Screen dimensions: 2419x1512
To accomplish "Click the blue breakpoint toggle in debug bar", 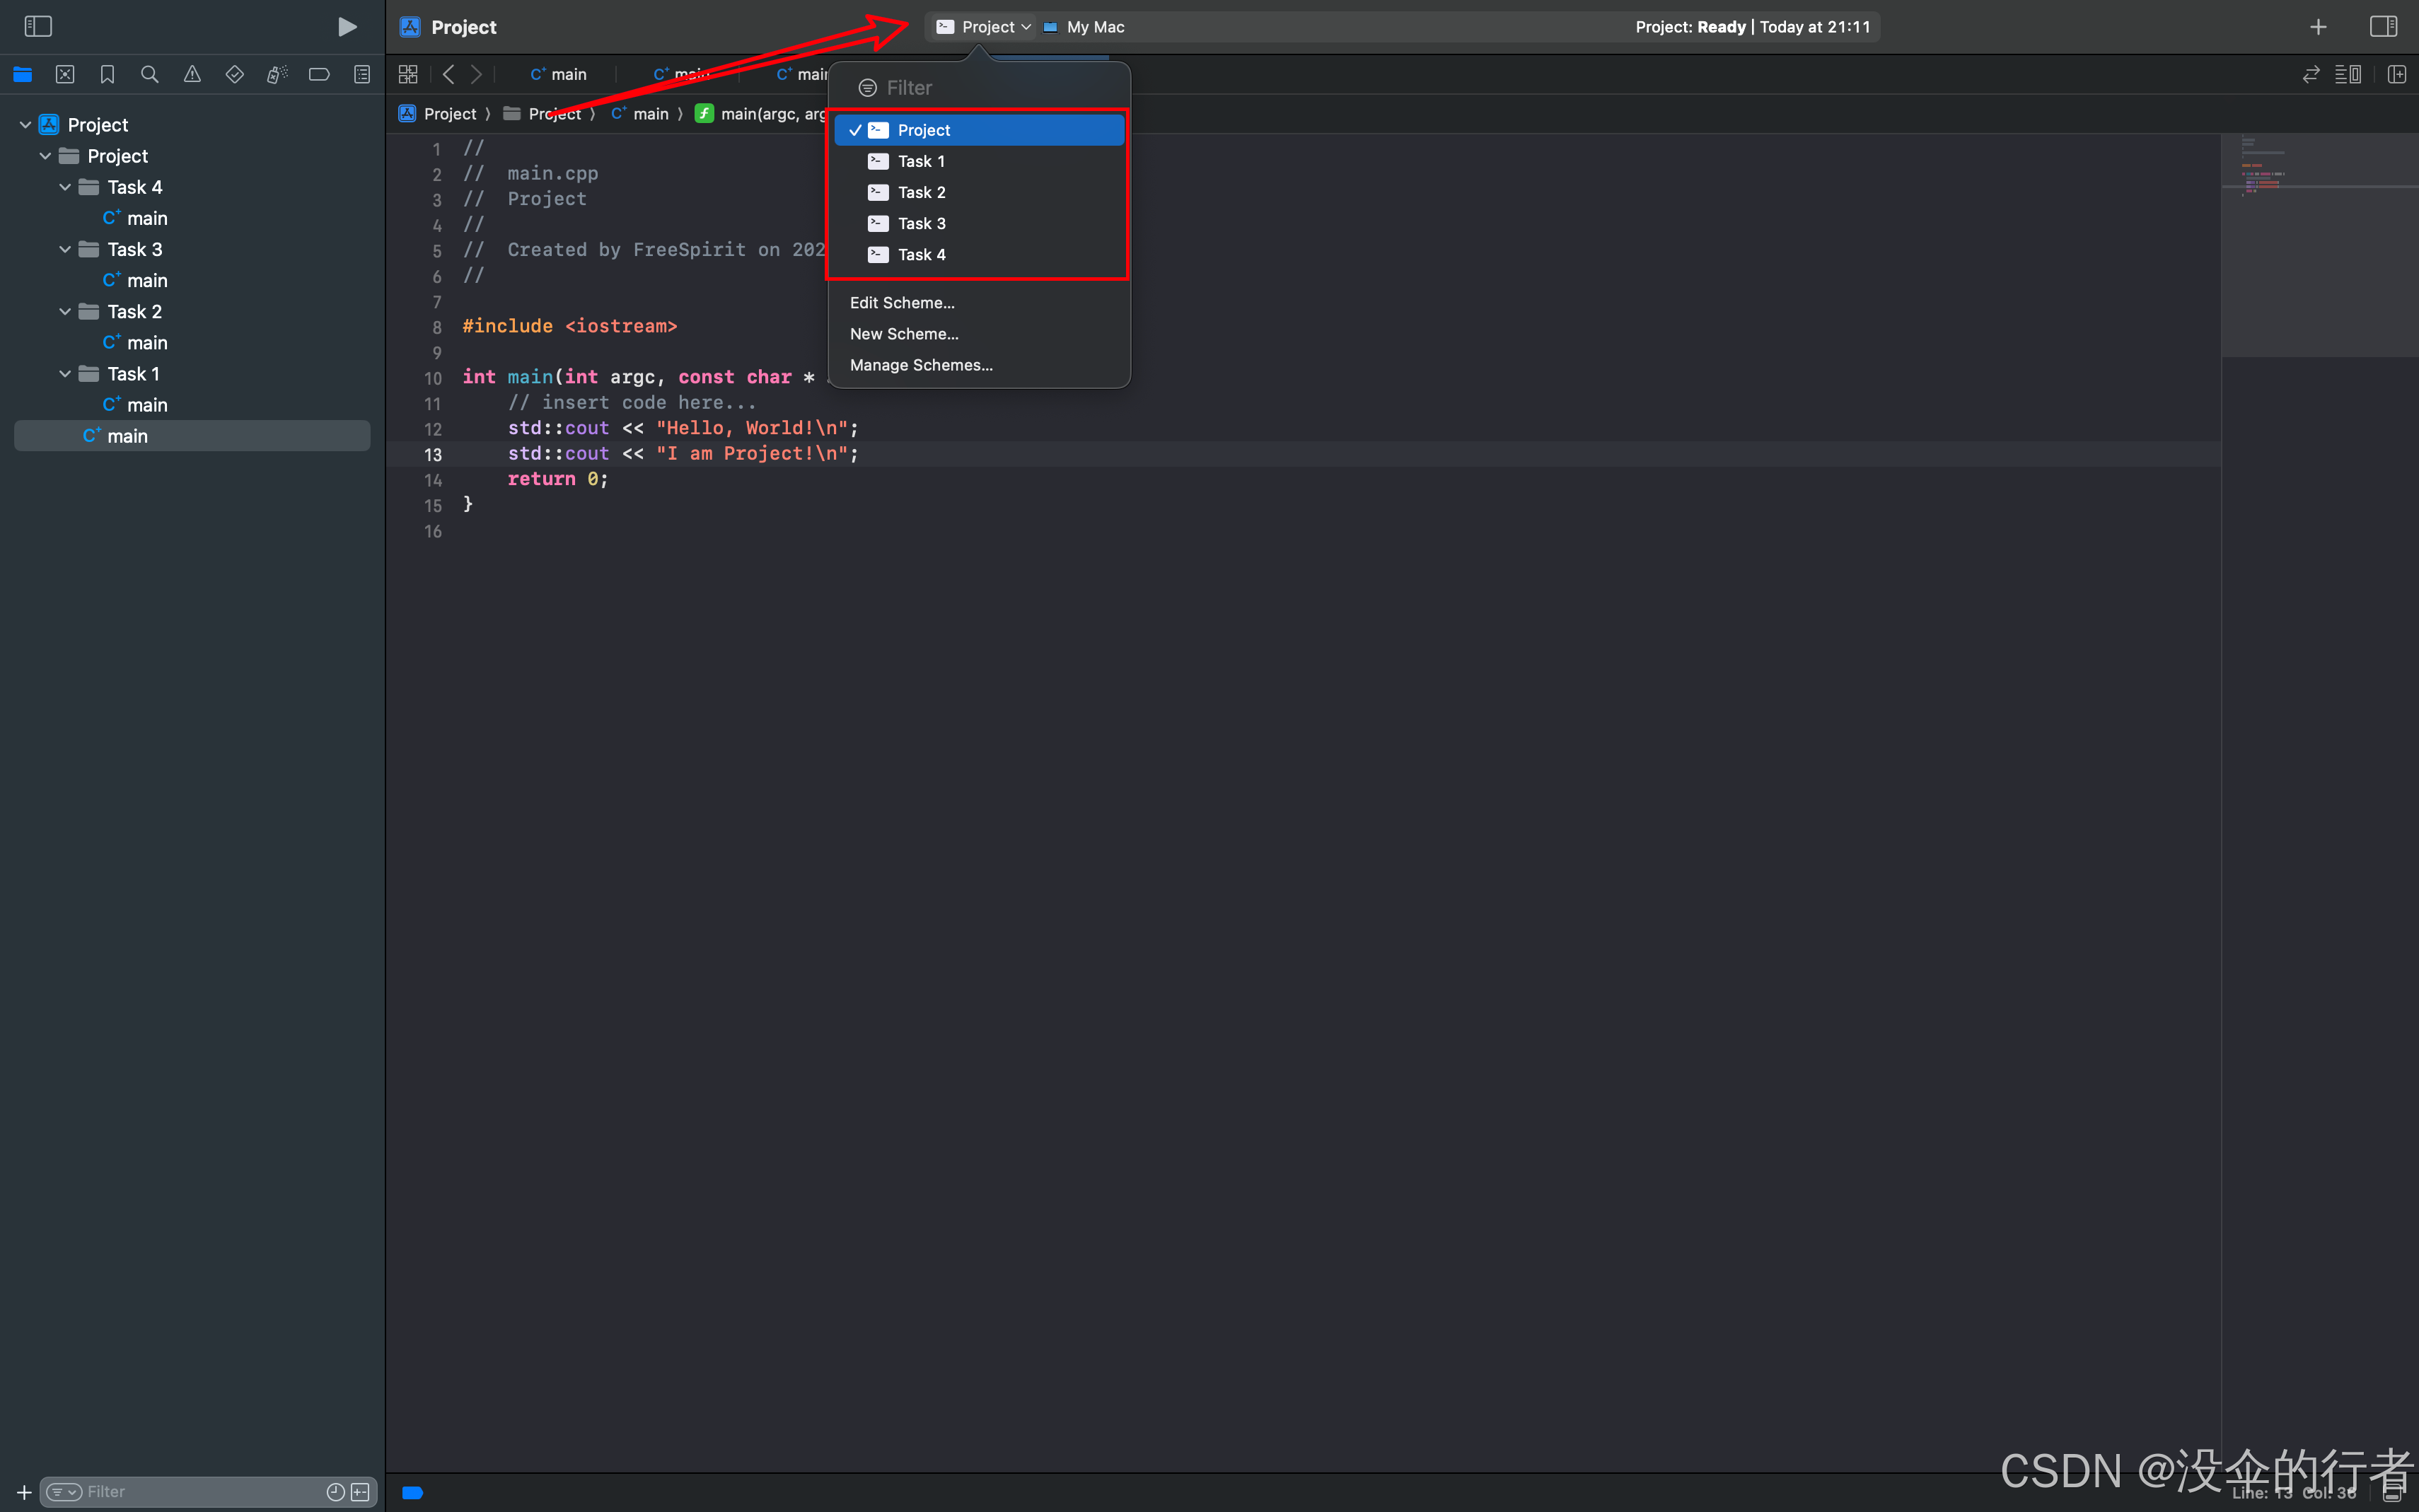I will pyautogui.click(x=412, y=1493).
